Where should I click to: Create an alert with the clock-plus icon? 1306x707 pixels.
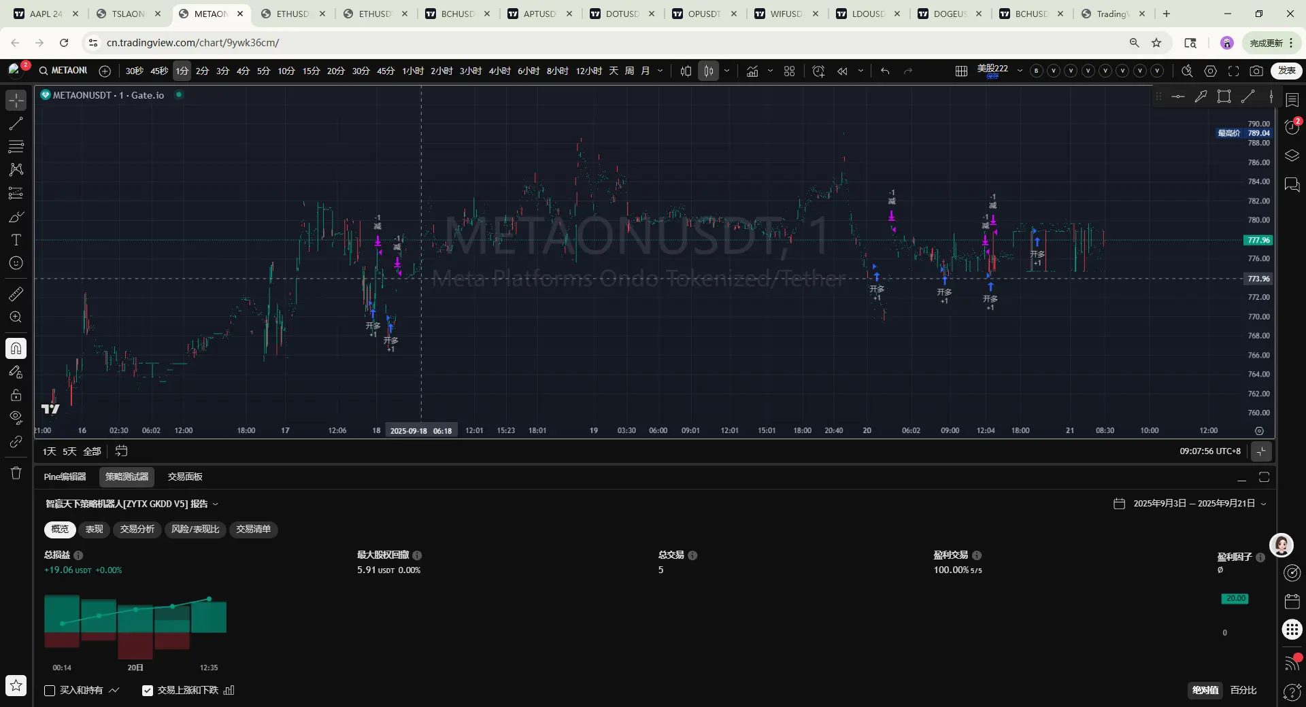[818, 71]
